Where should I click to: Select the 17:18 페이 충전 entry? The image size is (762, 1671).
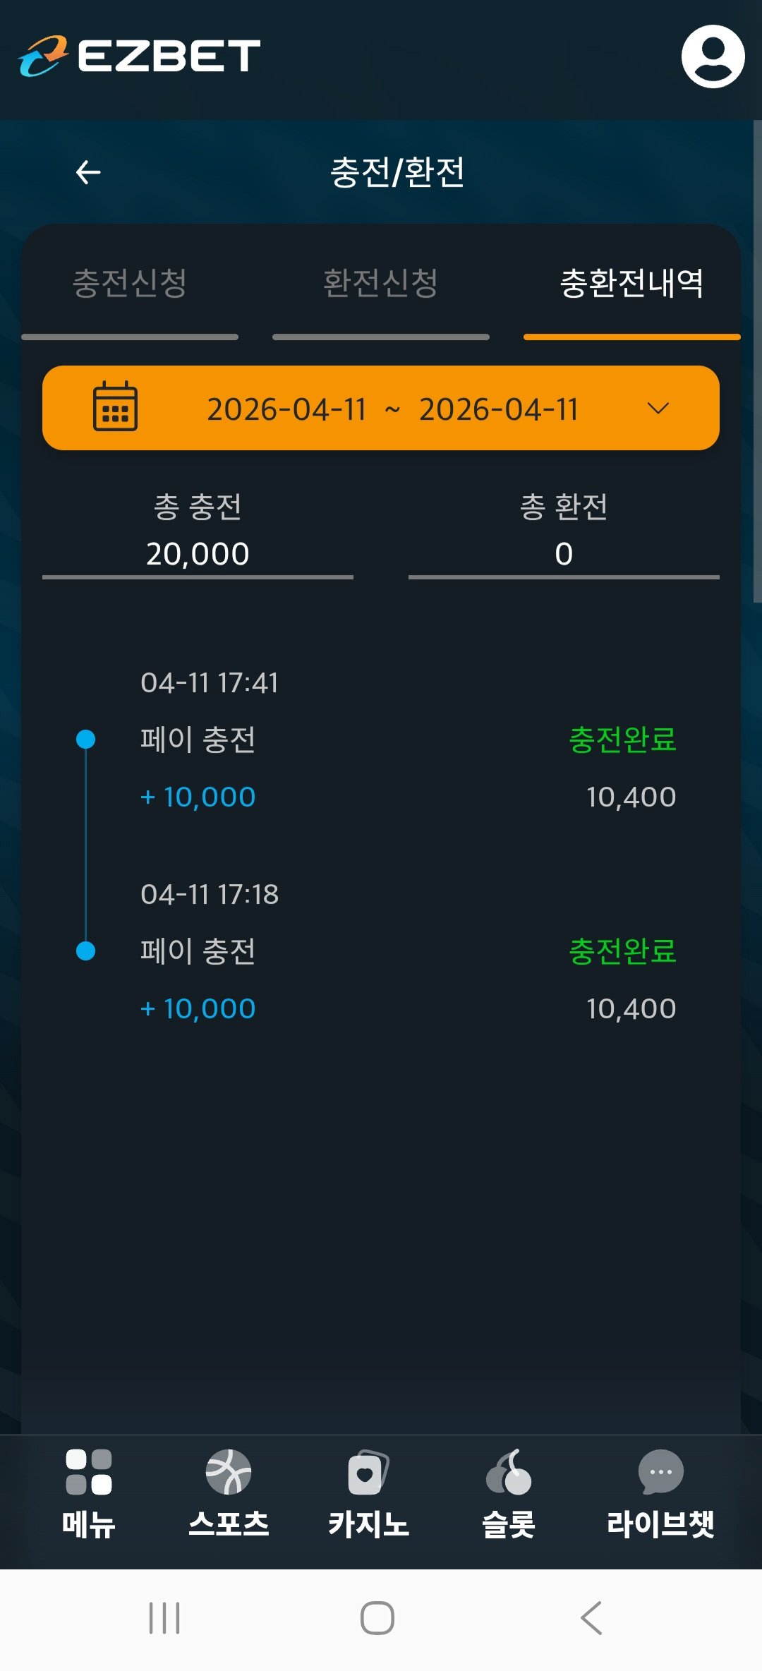pyautogui.click(x=381, y=951)
